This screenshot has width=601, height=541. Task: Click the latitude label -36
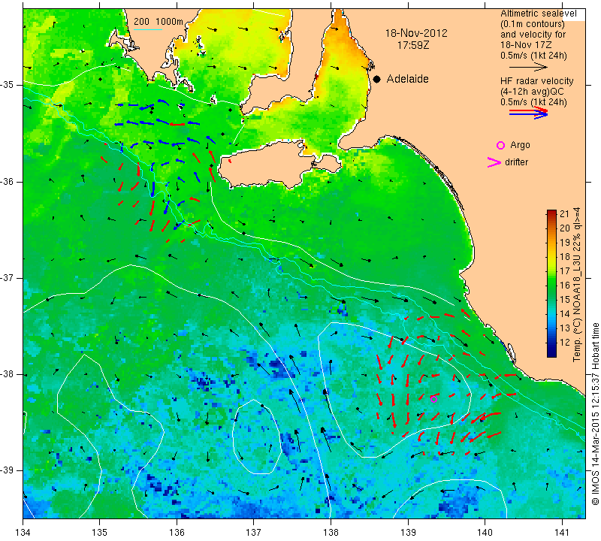coord(8,181)
